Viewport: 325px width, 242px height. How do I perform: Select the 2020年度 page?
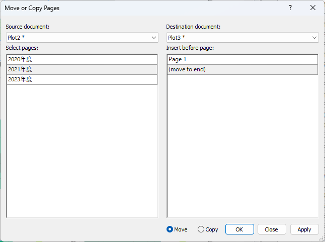click(82, 59)
